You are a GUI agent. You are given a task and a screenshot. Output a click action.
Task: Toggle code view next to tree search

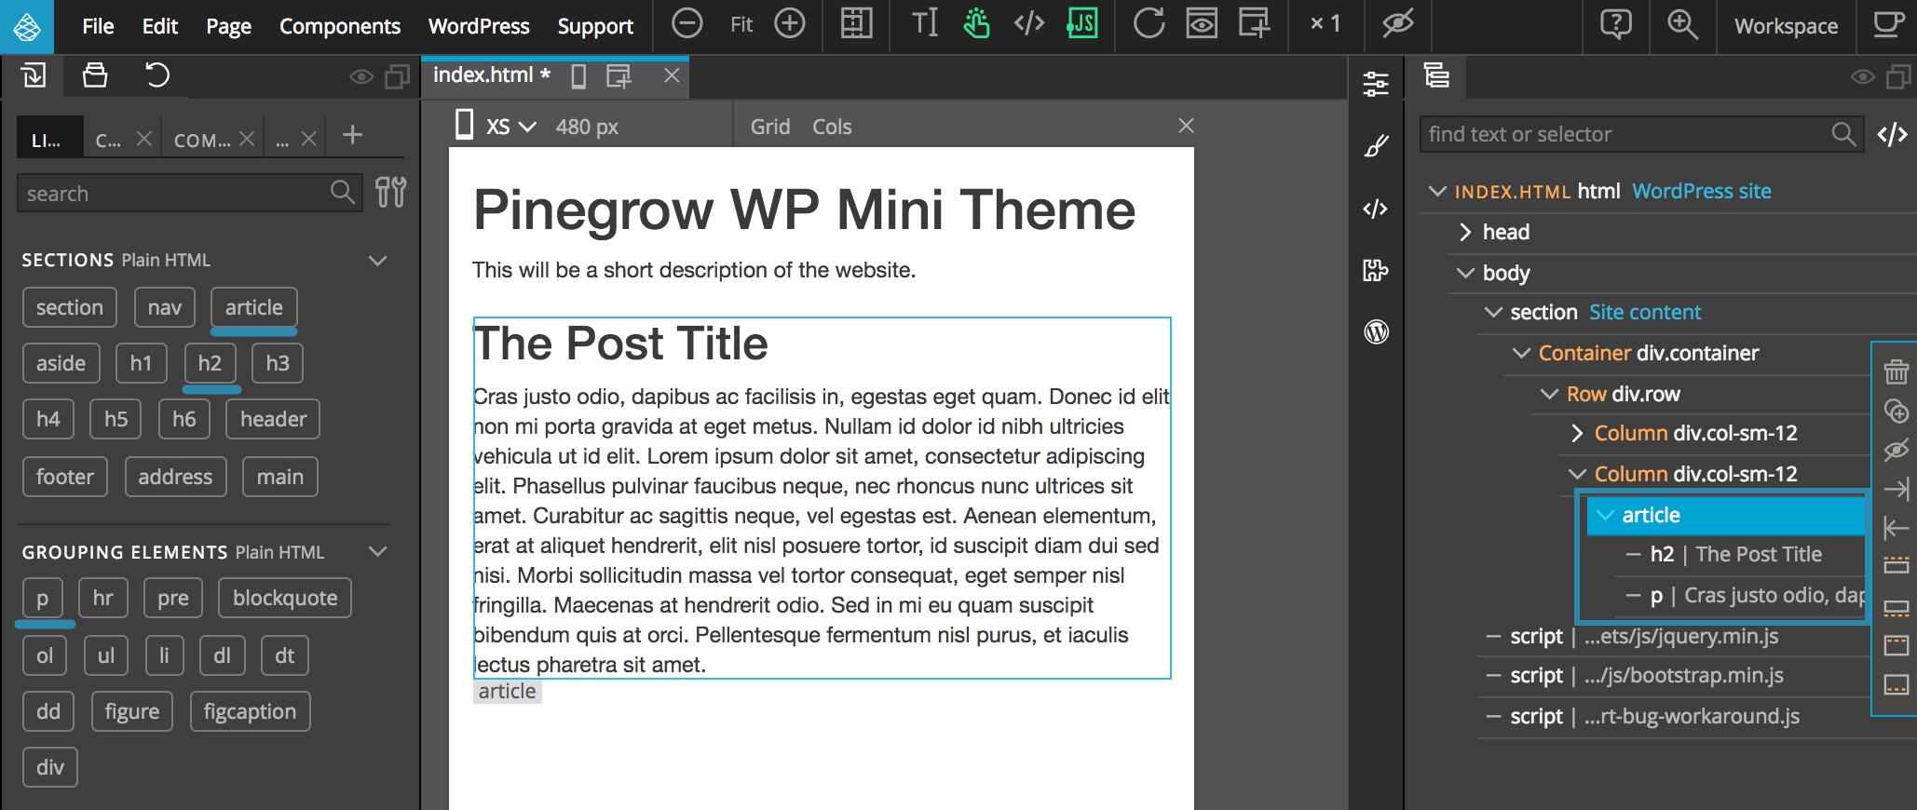[x=1892, y=135]
